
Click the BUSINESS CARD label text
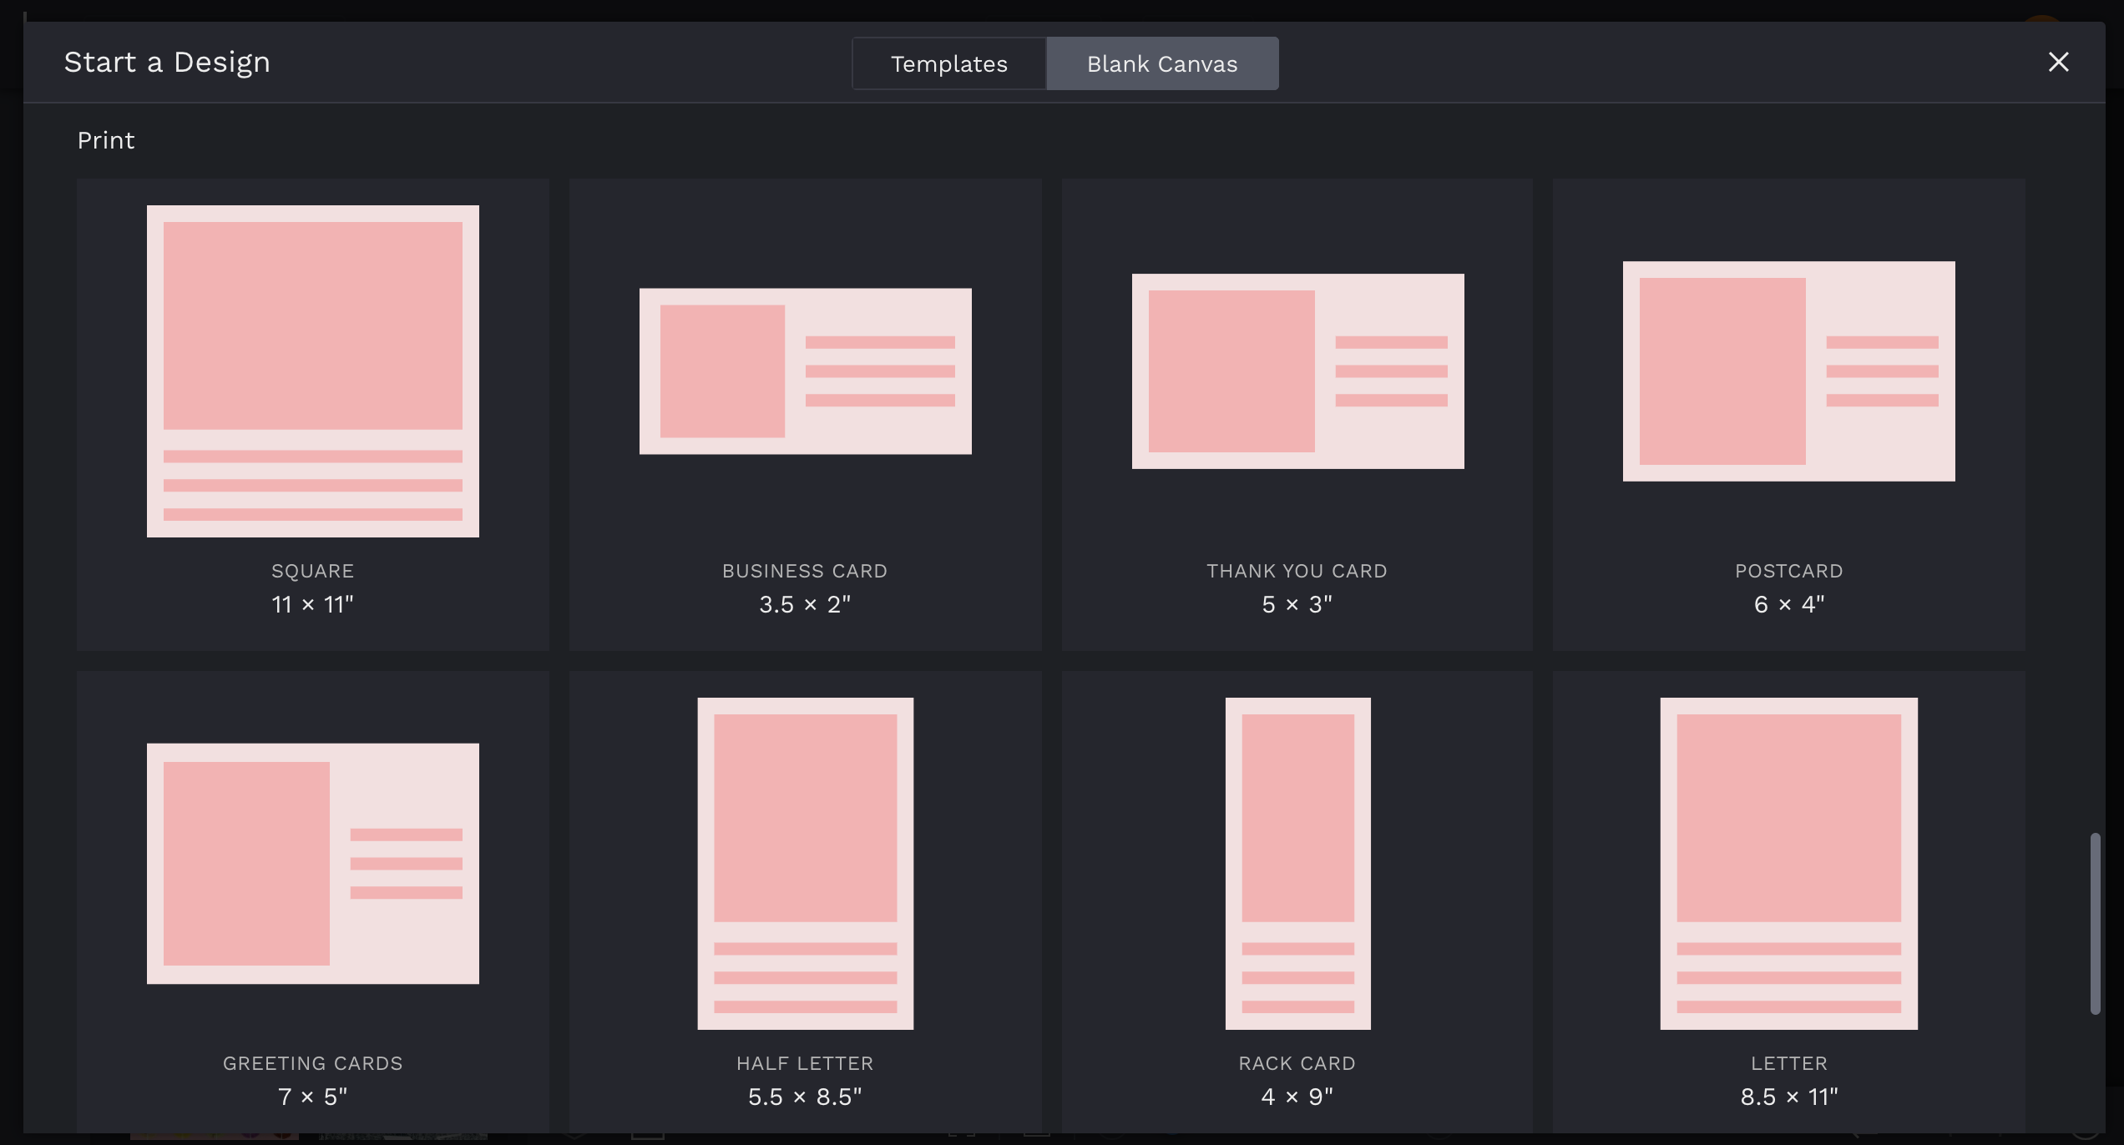point(805,571)
